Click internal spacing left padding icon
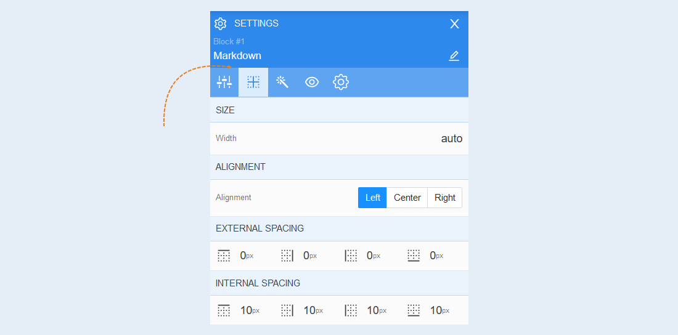678x335 pixels. pos(351,310)
